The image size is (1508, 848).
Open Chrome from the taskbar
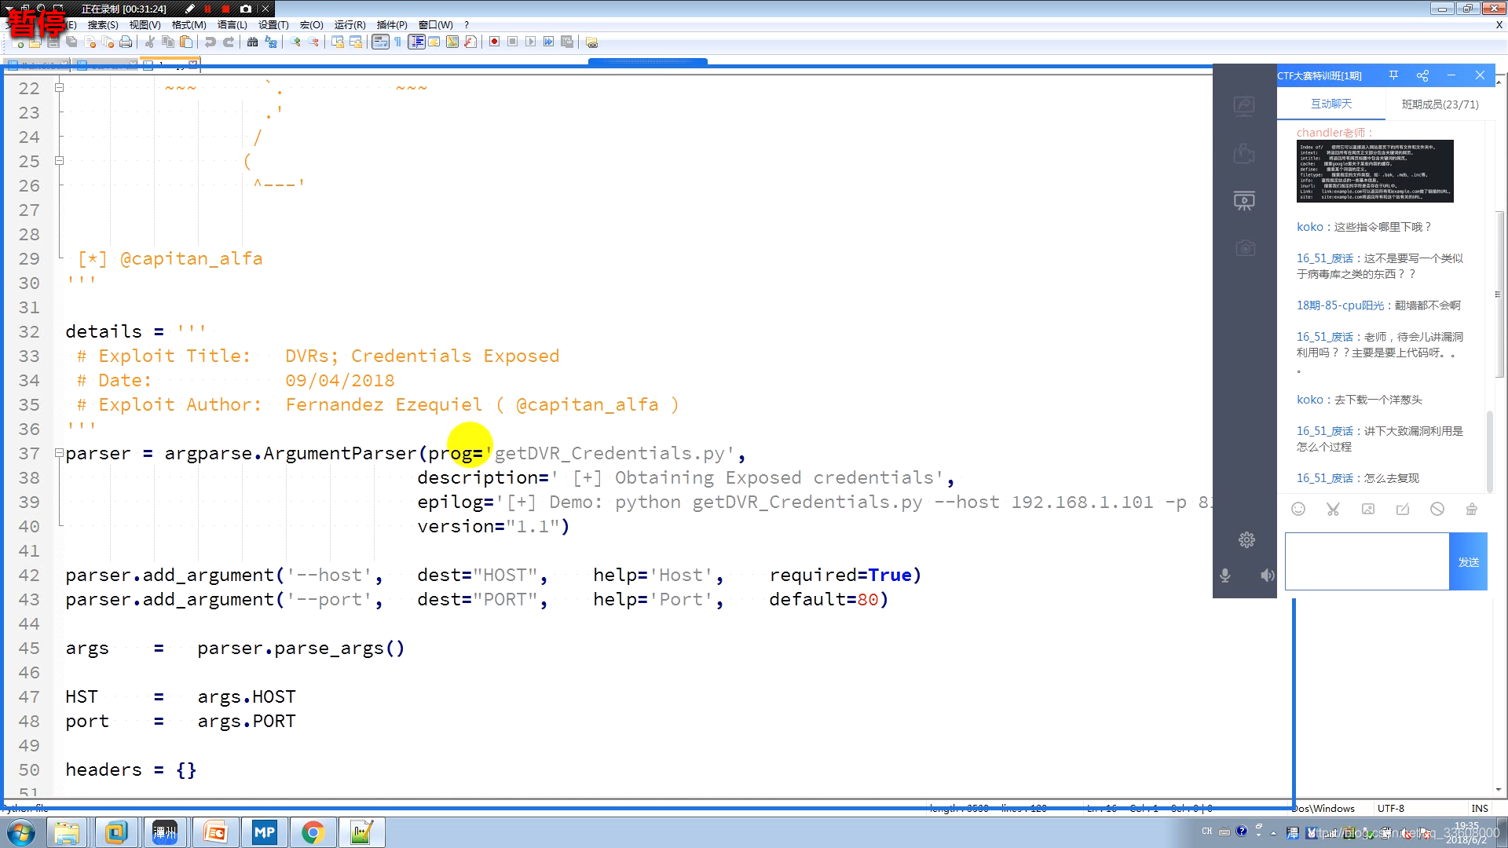tap(313, 832)
